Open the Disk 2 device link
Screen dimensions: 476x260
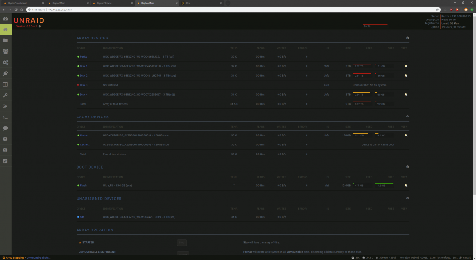coord(83,76)
